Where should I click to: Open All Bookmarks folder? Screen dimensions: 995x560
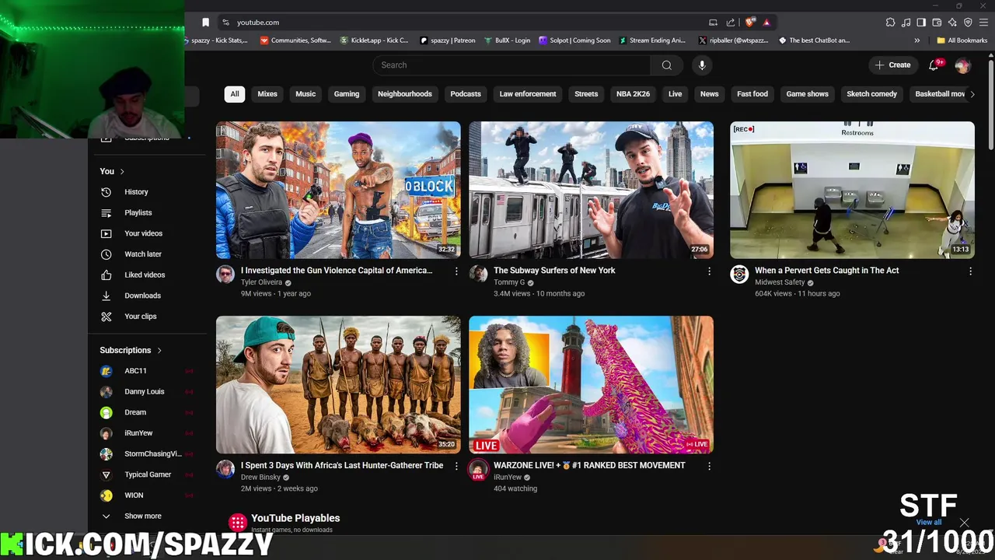point(962,40)
